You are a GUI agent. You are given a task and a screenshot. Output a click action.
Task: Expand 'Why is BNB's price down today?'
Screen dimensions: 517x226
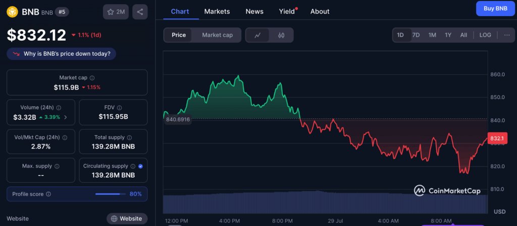click(x=62, y=53)
